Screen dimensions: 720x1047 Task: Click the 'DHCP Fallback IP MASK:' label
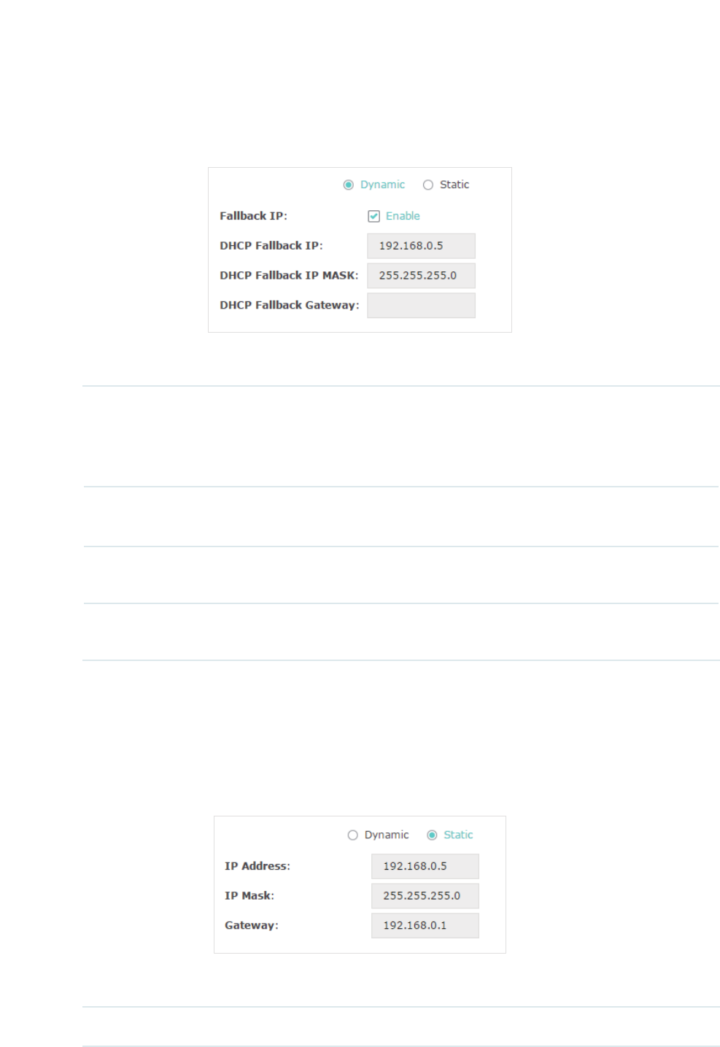[x=290, y=276]
